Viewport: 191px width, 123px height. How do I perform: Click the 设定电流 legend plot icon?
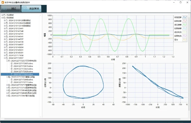[x=185, y=32]
